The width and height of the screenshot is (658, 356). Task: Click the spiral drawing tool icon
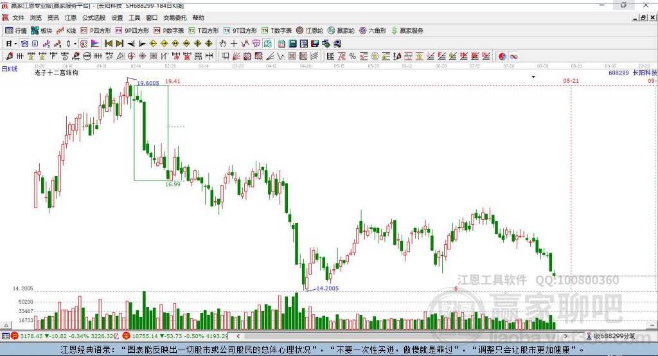[x=65, y=57]
